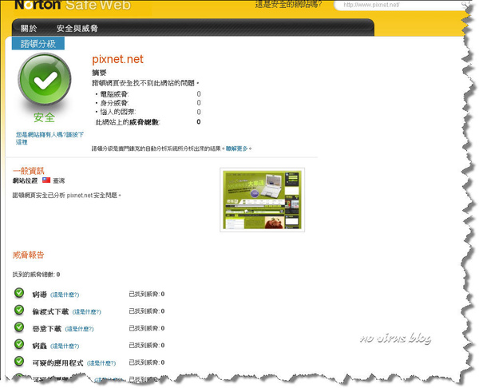Select the 諾頓分級 tab
Screen dimensions: 479x388
tap(38, 43)
